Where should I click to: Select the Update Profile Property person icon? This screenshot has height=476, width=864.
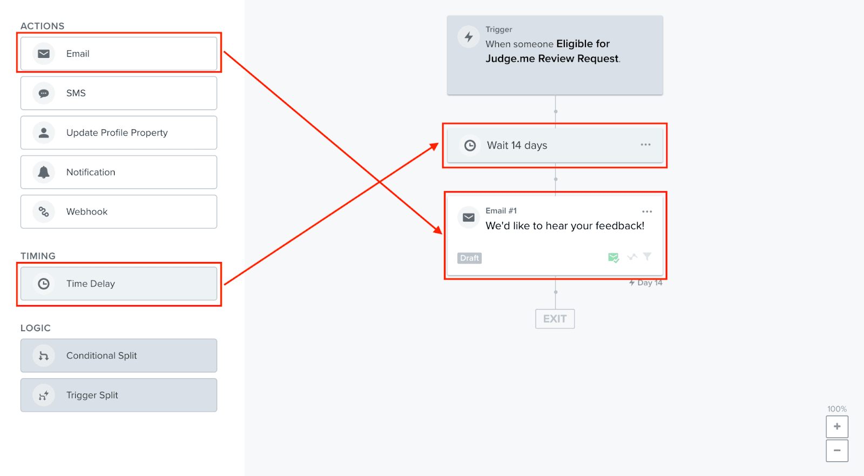(44, 132)
